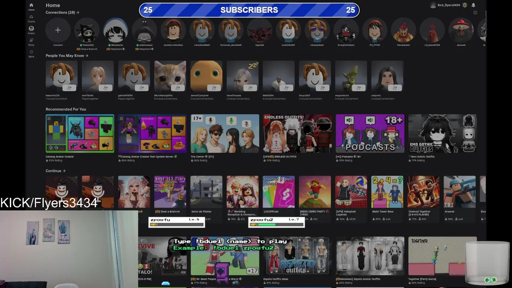The height and width of the screenshot is (288, 512).
Task: Join Steal a Brainrot under Pekola322
Action: coord(87,49)
